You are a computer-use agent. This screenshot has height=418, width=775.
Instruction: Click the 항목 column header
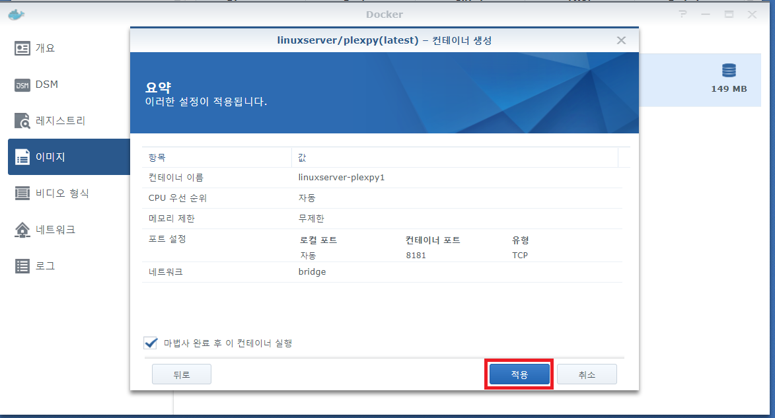click(x=217, y=158)
